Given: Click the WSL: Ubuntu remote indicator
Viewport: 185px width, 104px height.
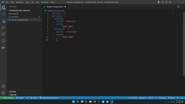Looking at the screenshot, I should click(x=8, y=98).
